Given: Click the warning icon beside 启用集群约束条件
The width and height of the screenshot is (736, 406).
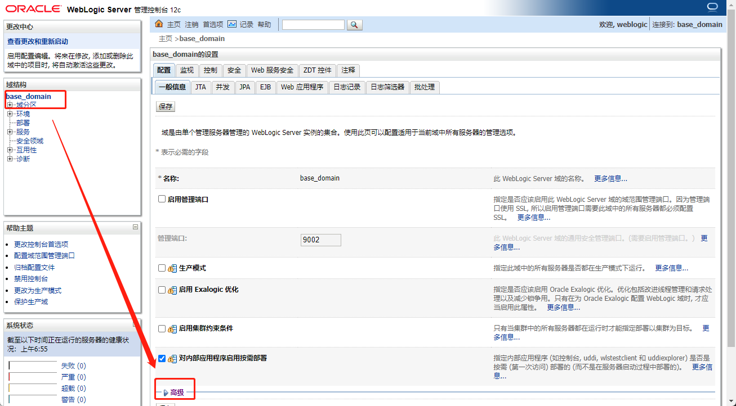Looking at the screenshot, I should (172, 329).
